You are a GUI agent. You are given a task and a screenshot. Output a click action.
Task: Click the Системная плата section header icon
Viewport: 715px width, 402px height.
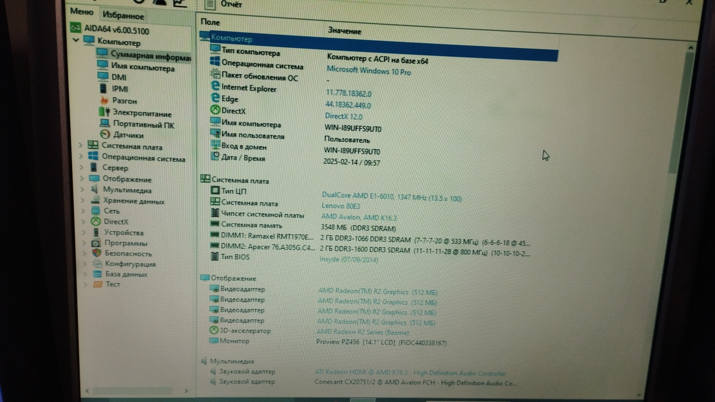tap(205, 179)
